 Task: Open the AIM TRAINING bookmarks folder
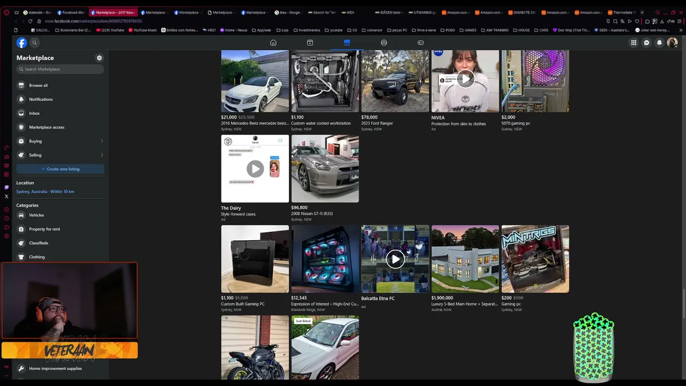pos(495,30)
